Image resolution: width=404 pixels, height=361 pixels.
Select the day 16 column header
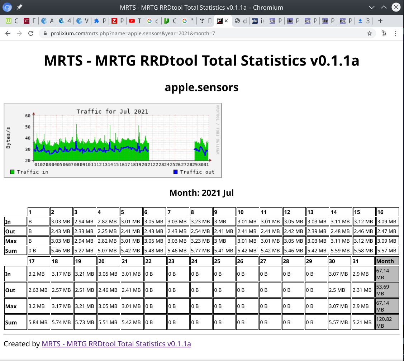388,212
